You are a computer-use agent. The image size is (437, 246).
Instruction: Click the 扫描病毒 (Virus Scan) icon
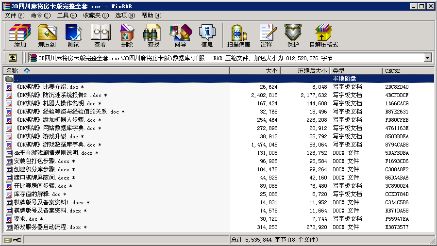238,36
